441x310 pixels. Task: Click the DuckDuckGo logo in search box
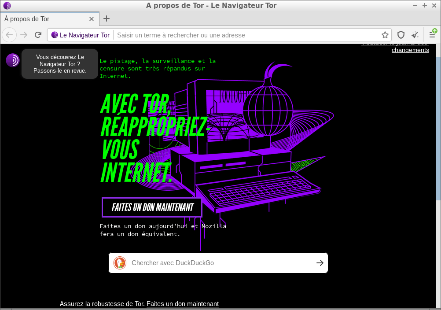click(x=120, y=263)
